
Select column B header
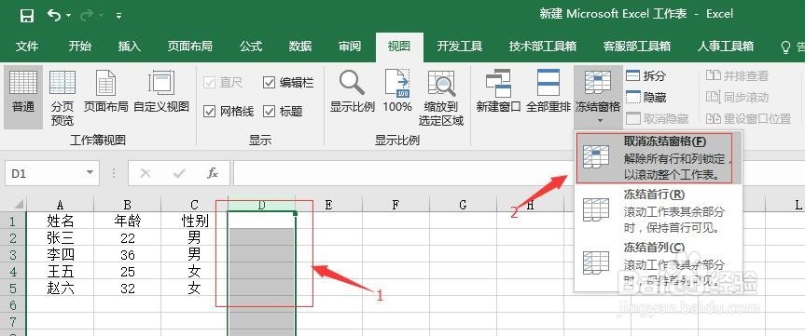point(127,205)
